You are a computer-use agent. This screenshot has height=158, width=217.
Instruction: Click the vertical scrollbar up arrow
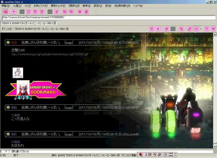click(214, 34)
